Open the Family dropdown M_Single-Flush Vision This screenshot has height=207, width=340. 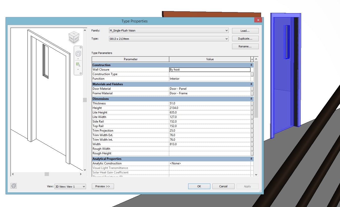click(169, 31)
